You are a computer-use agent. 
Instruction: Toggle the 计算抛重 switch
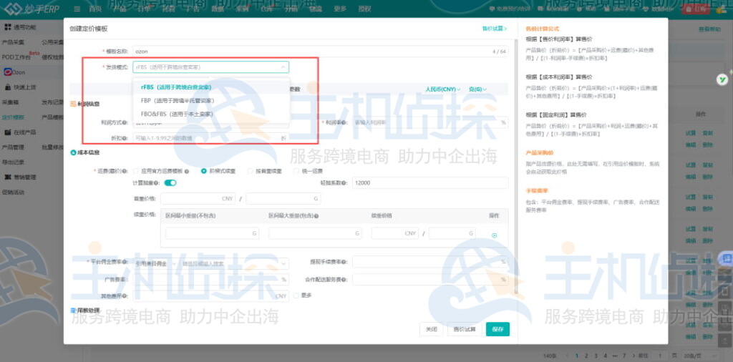point(170,182)
